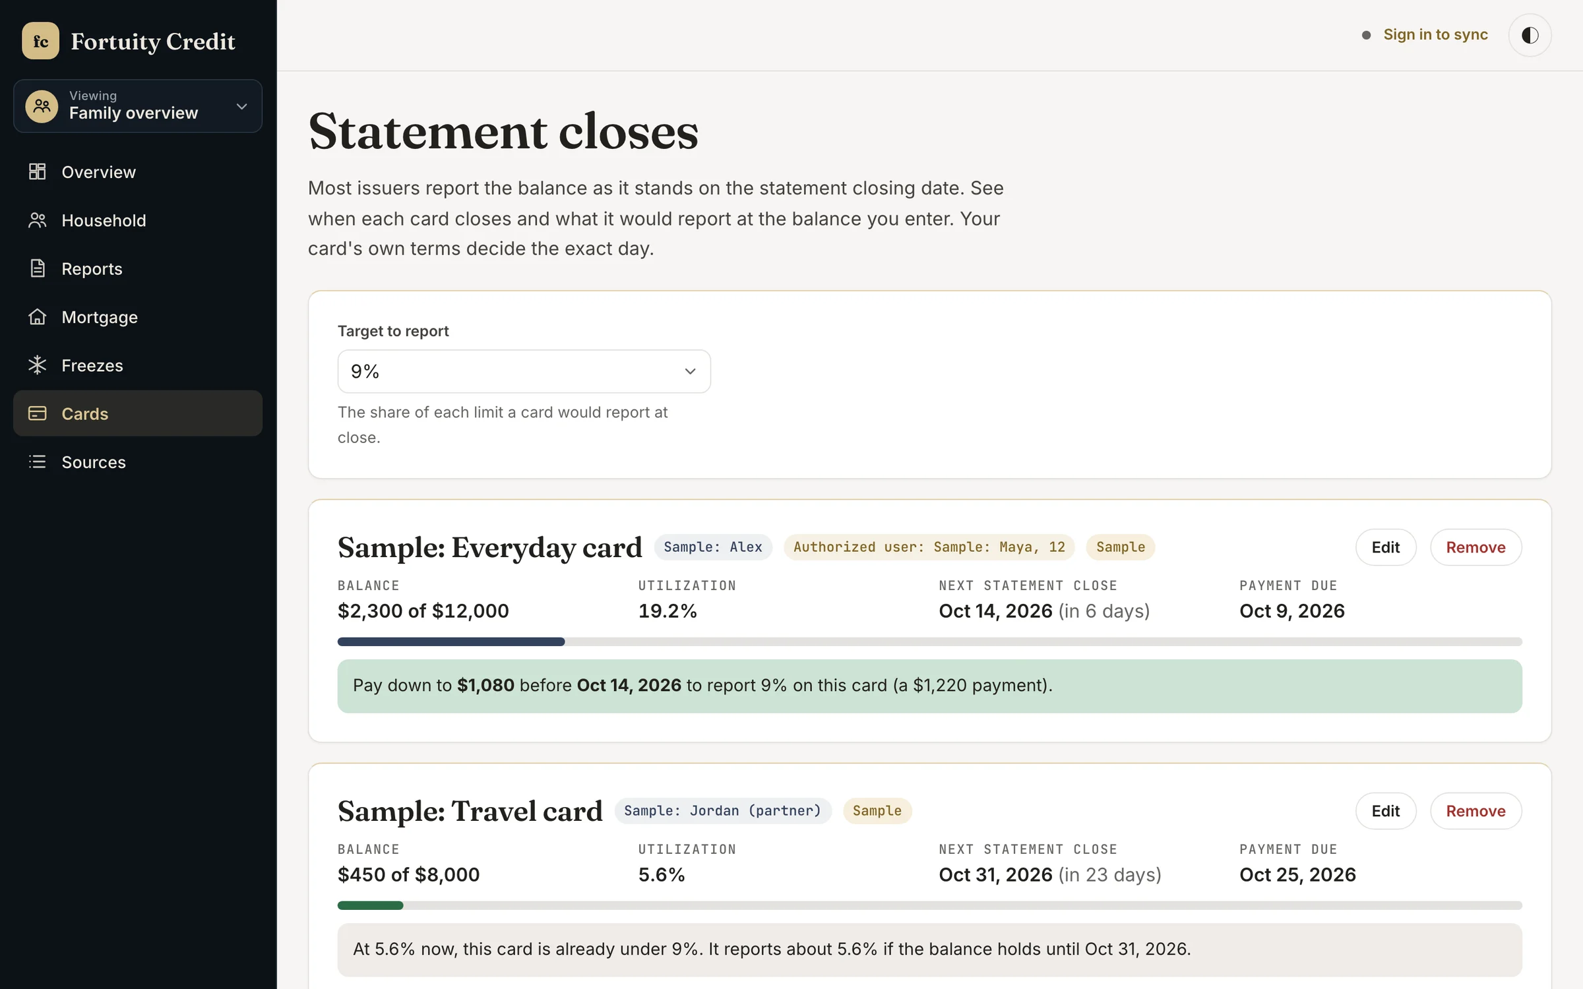Click the Oct 9, 2026 payment due date
Image resolution: width=1583 pixels, height=989 pixels.
[x=1291, y=611]
